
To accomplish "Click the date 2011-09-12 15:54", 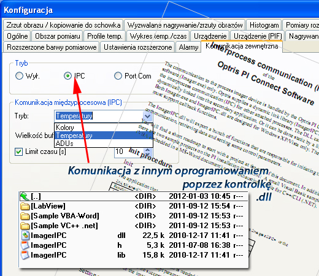I will pyautogui.click(x=199, y=206).
